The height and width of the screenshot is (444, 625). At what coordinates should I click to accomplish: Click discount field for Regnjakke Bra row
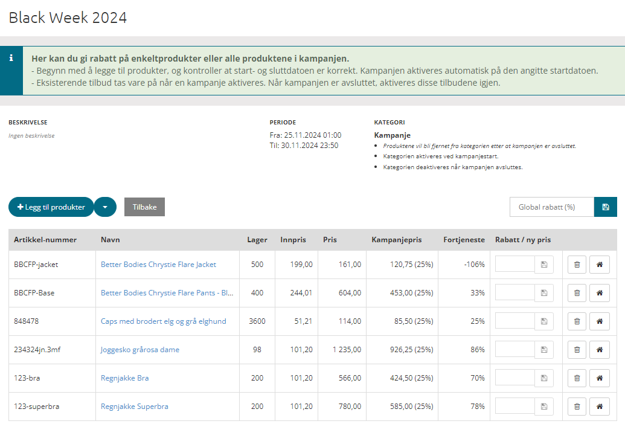pos(514,378)
